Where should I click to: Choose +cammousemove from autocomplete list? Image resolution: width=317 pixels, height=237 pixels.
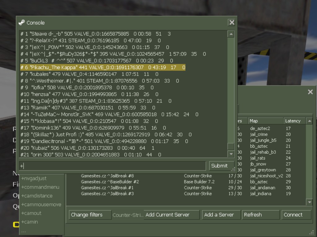[x=41, y=204]
